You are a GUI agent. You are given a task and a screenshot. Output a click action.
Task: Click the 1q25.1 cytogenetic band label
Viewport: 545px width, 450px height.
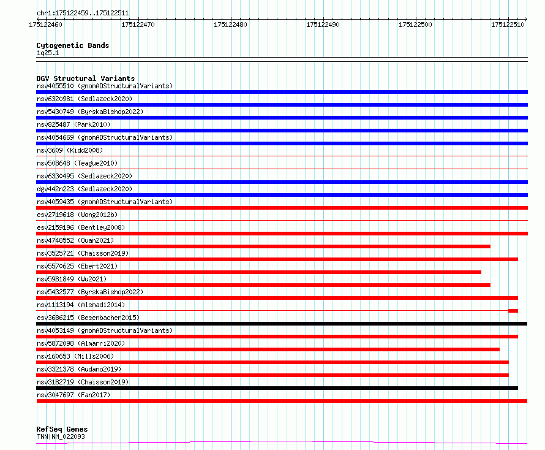[48, 53]
